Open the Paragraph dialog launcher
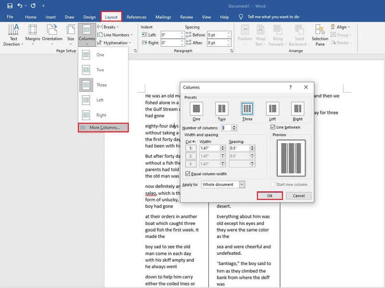The width and height of the screenshot is (385, 288). [x=231, y=51]
